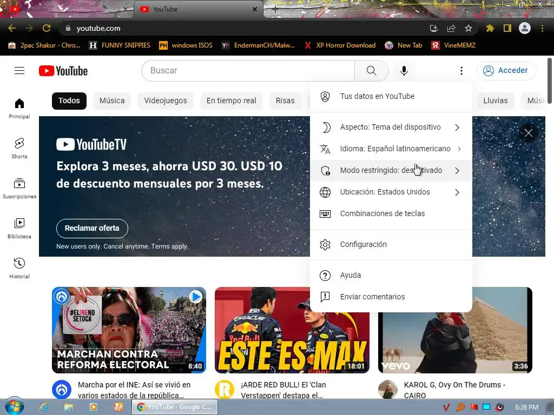Click the install/download icon in address bar
554x415 pixels.
tap(434, 28)
